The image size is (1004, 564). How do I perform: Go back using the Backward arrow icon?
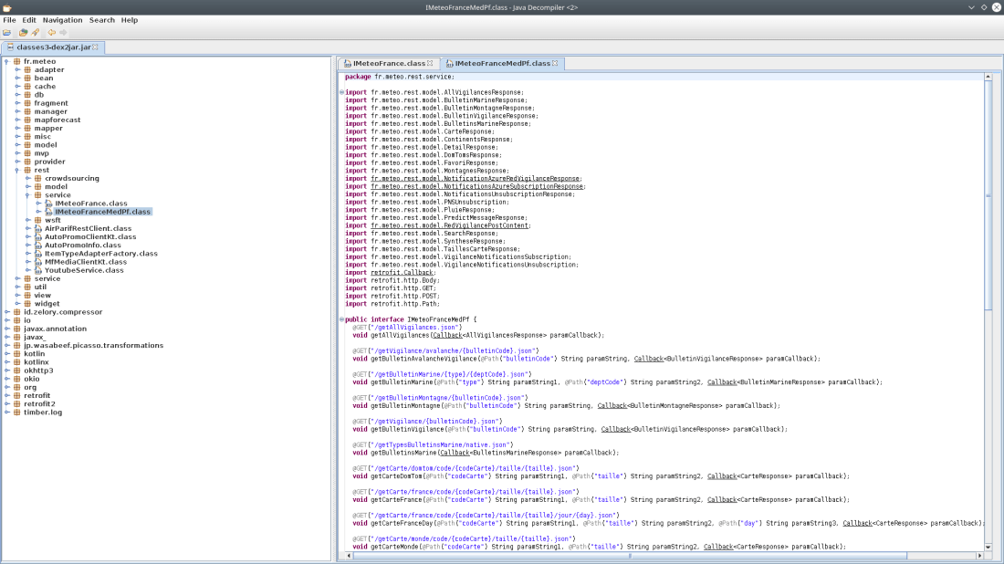tap(52, 33)
